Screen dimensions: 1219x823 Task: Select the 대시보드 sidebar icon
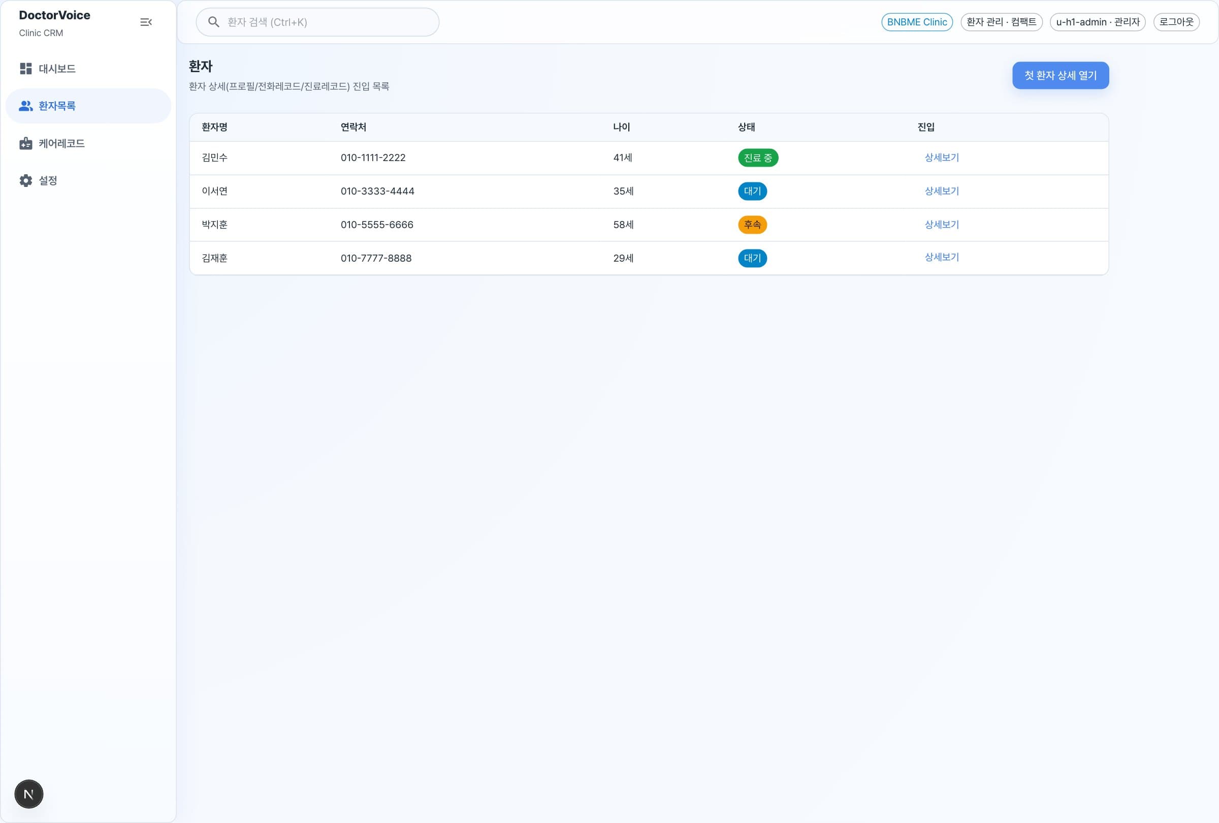26,68
